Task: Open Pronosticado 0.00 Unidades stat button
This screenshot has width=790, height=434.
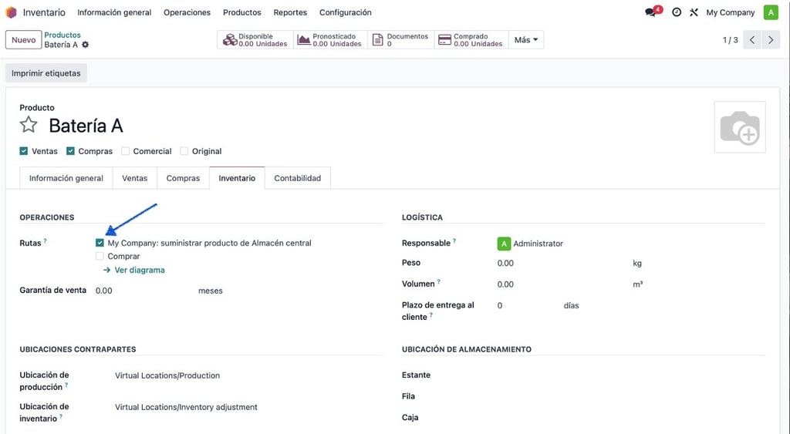Action: click(330, 40)
